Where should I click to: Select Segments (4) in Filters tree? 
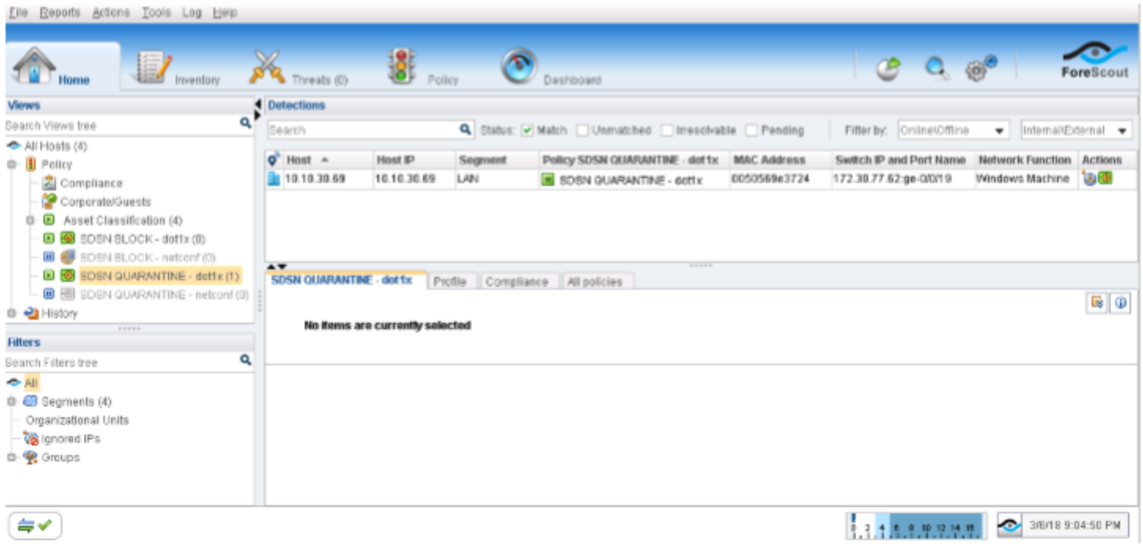coord(76,402)
